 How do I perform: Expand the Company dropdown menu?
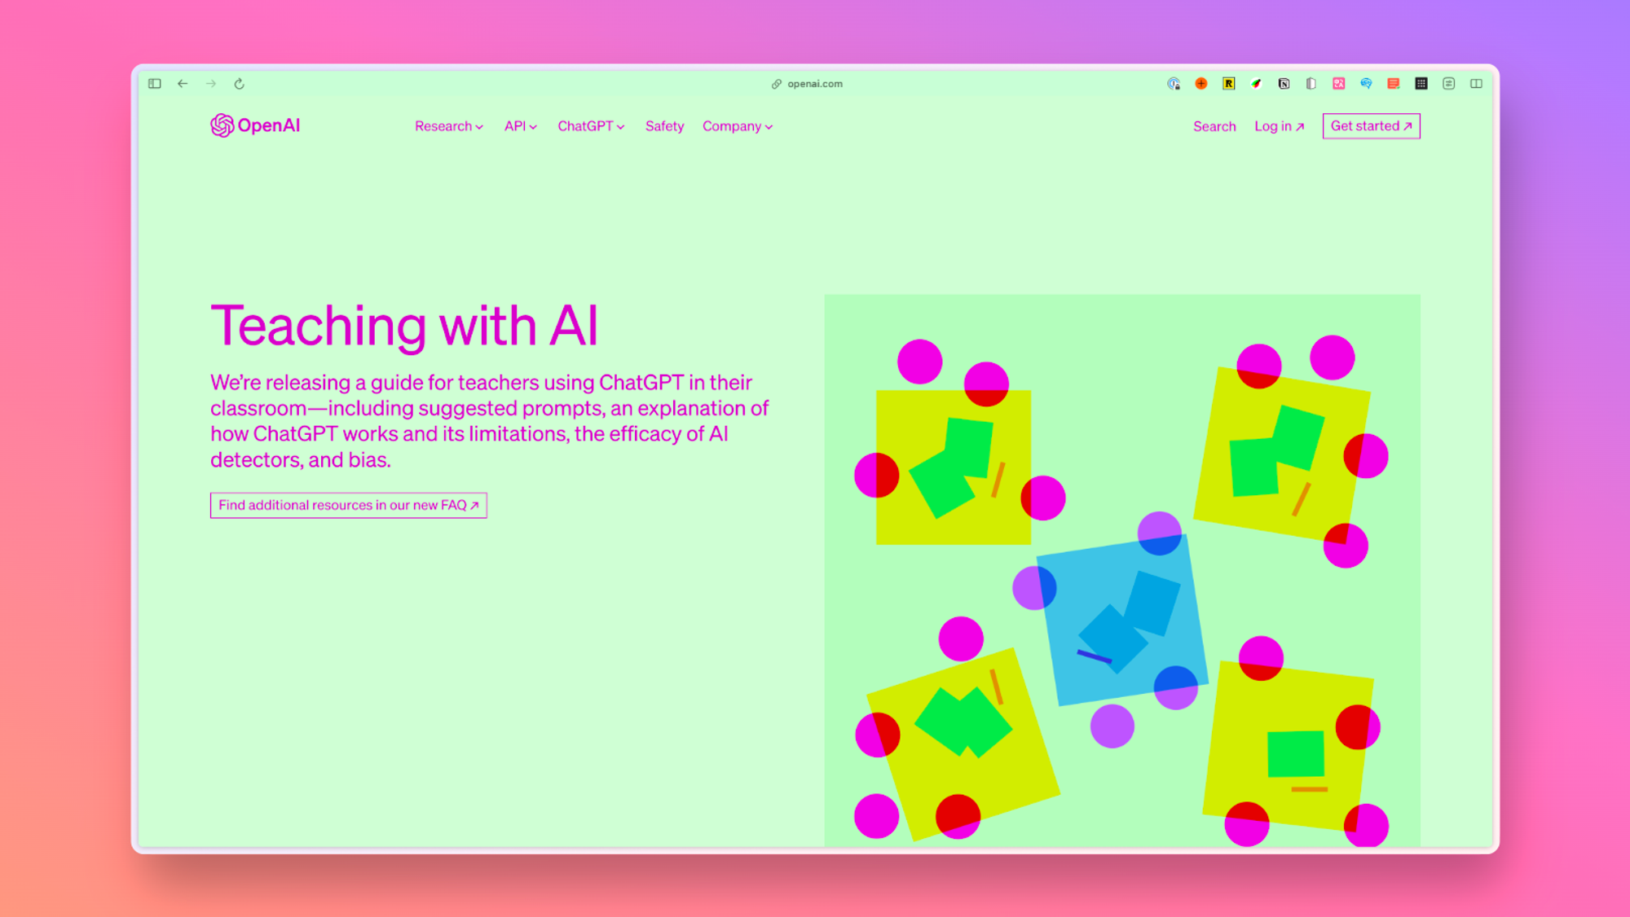click(x=738, y=126)
